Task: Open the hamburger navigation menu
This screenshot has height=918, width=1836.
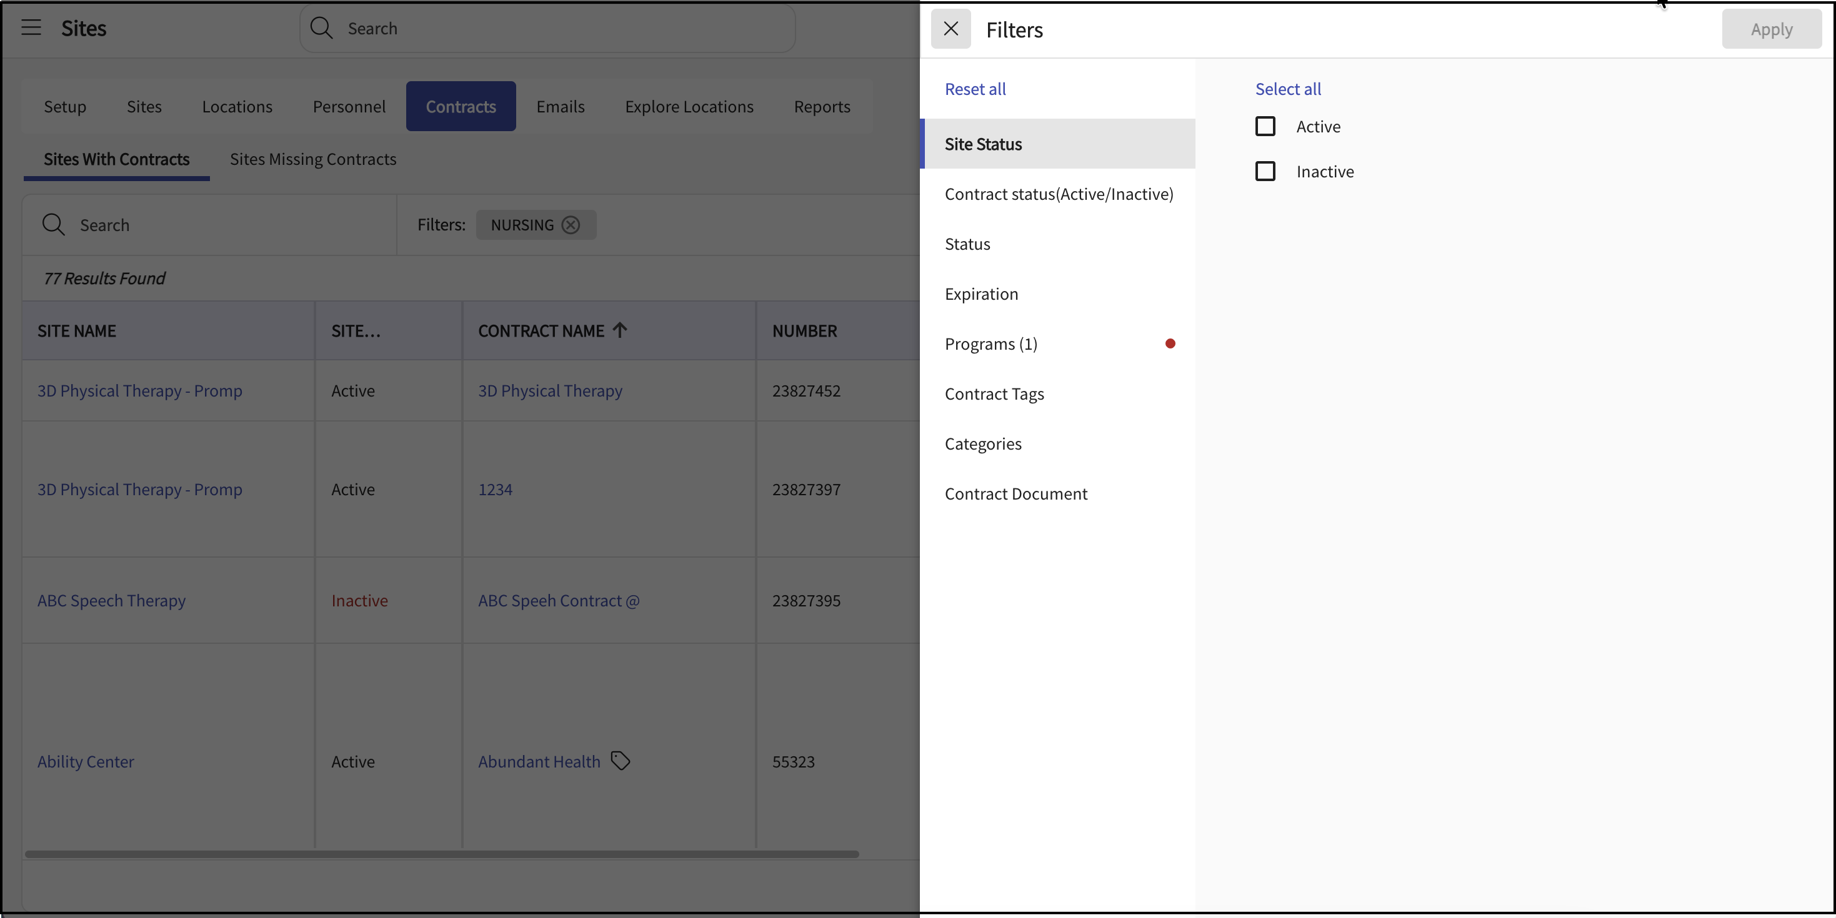Action: coord(31,27)
